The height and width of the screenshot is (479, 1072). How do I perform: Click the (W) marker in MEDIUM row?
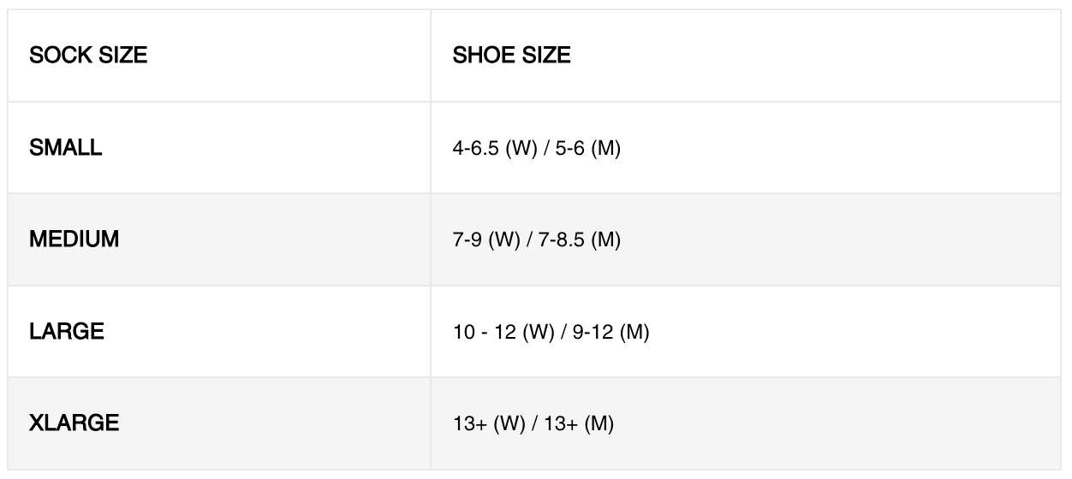[x=504, y=240]
